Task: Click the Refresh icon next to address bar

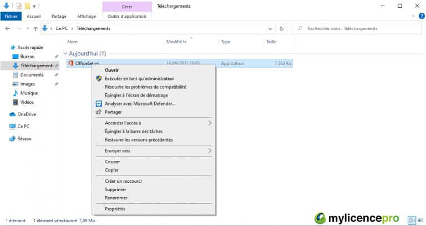Action: point(282,28)
